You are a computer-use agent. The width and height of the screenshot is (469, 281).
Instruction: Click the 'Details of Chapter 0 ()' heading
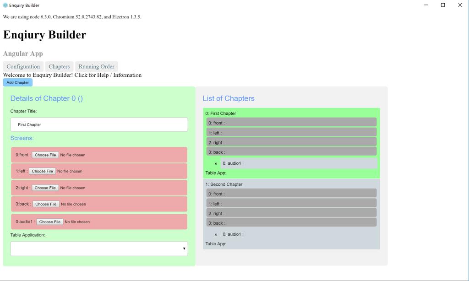pos(47,98)
